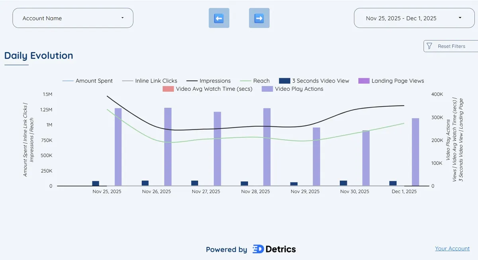Click the Daily Evolution heading
This screenshot has height=260, width=478.
point(38,55)
